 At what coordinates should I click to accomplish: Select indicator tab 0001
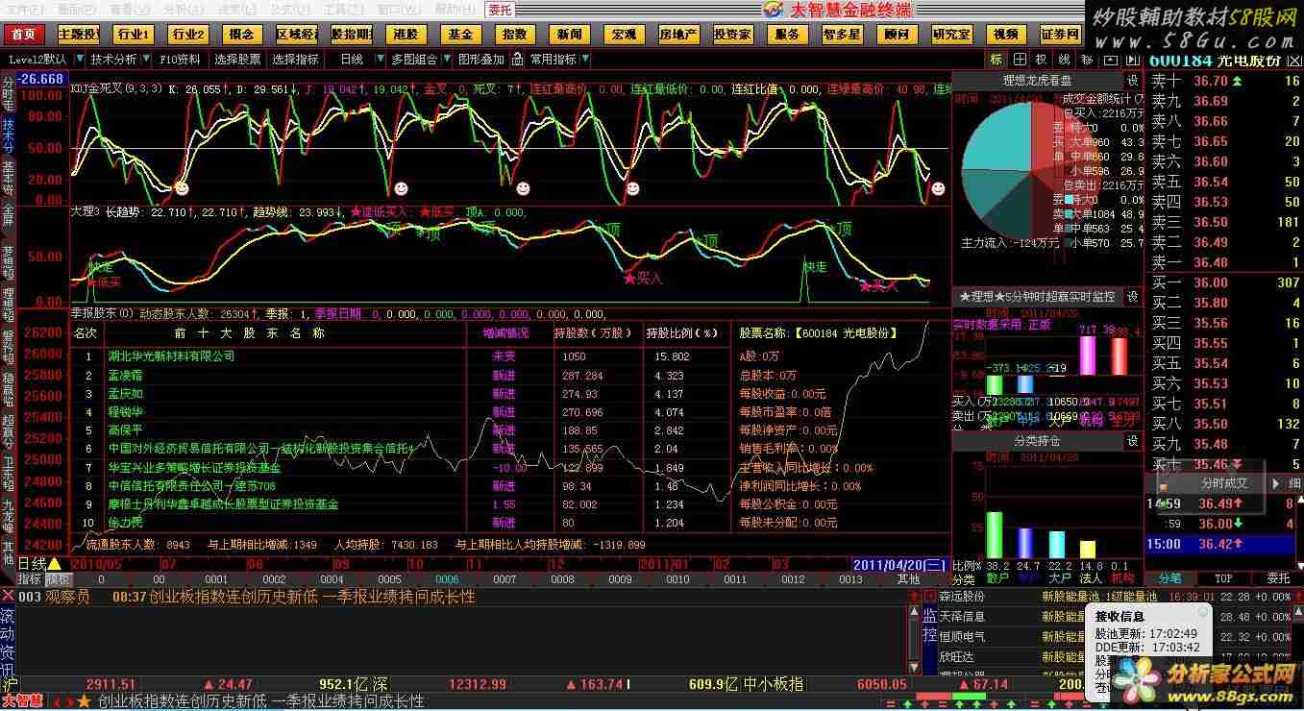[216, 579]
